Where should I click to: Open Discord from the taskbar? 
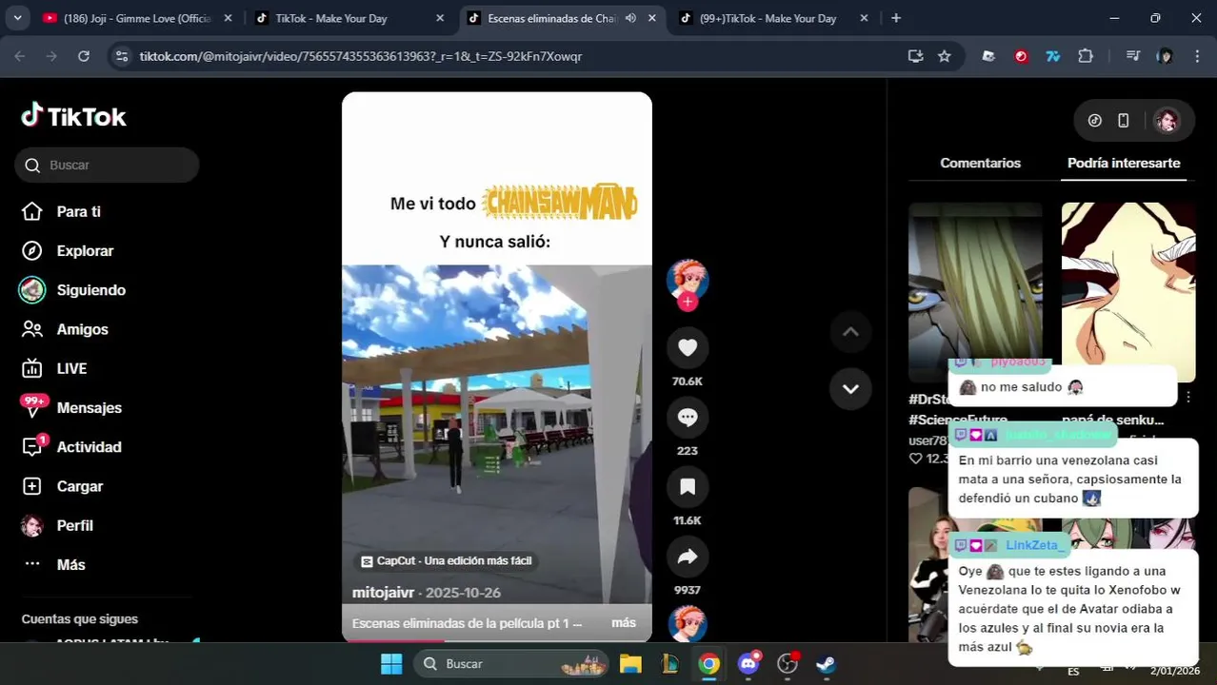pyautogui.click(x=748, y=663)
